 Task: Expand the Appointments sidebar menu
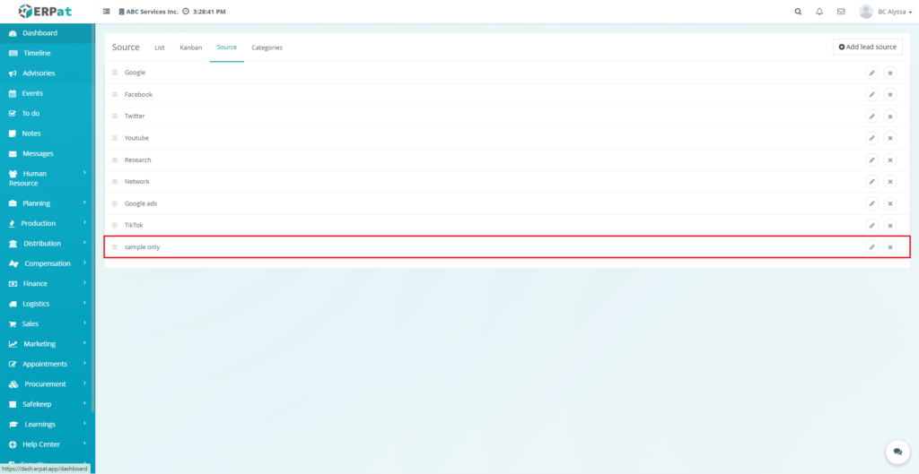[48, 364]
